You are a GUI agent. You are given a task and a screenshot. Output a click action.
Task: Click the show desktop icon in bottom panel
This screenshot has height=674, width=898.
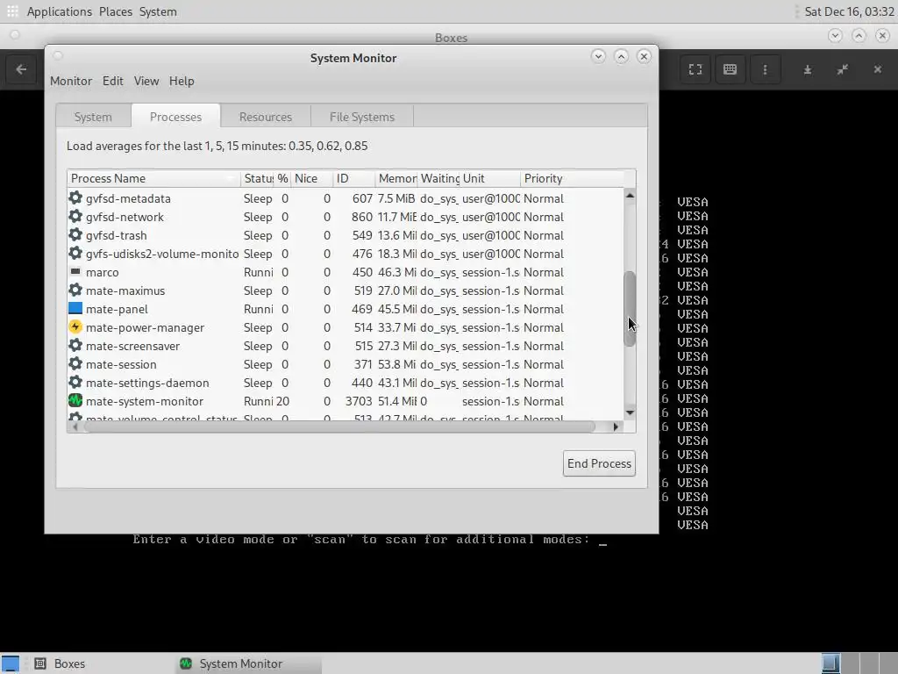tap(11, 663)
